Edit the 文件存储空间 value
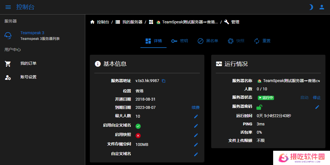330x165 pixels. tap(196, 144)
